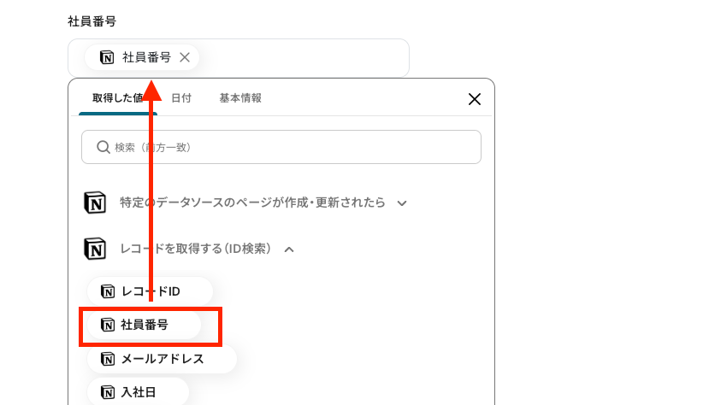Pick the 入社日 value chip
The image size is (715, 405).
point(138,392)
